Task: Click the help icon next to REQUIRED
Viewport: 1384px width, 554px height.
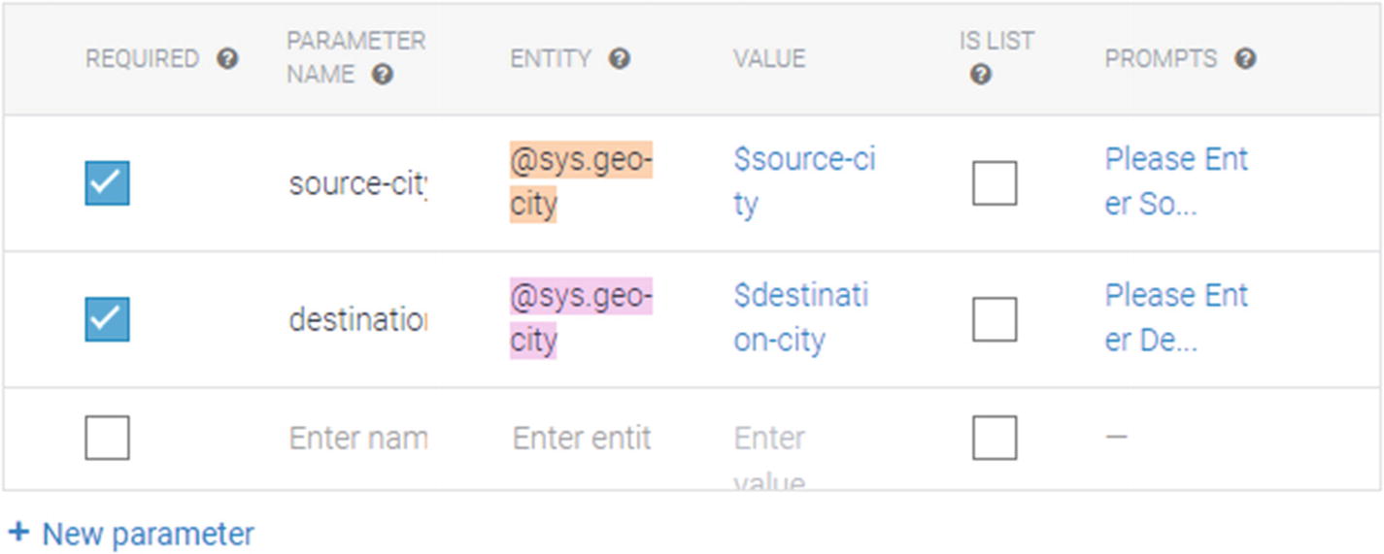Action: tap(227, 59)
